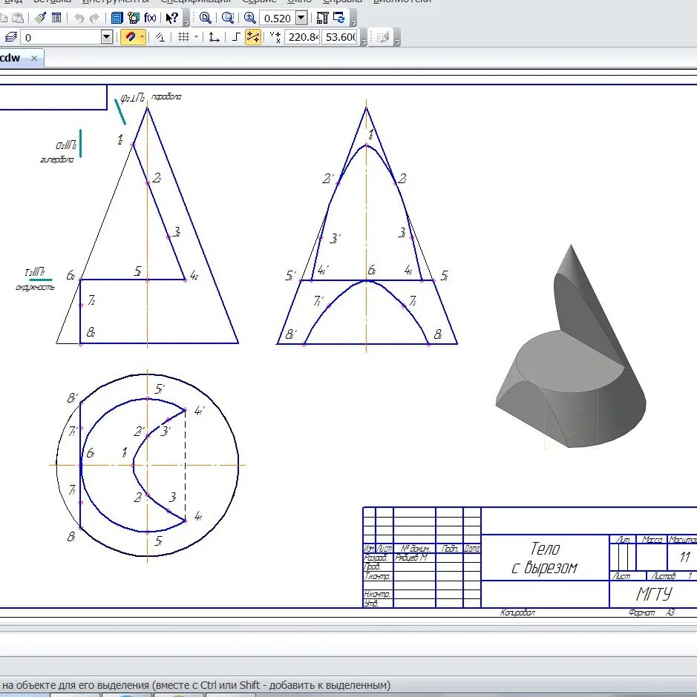Select the окружность annotation label
697x697 pixels.
point(35,287)
